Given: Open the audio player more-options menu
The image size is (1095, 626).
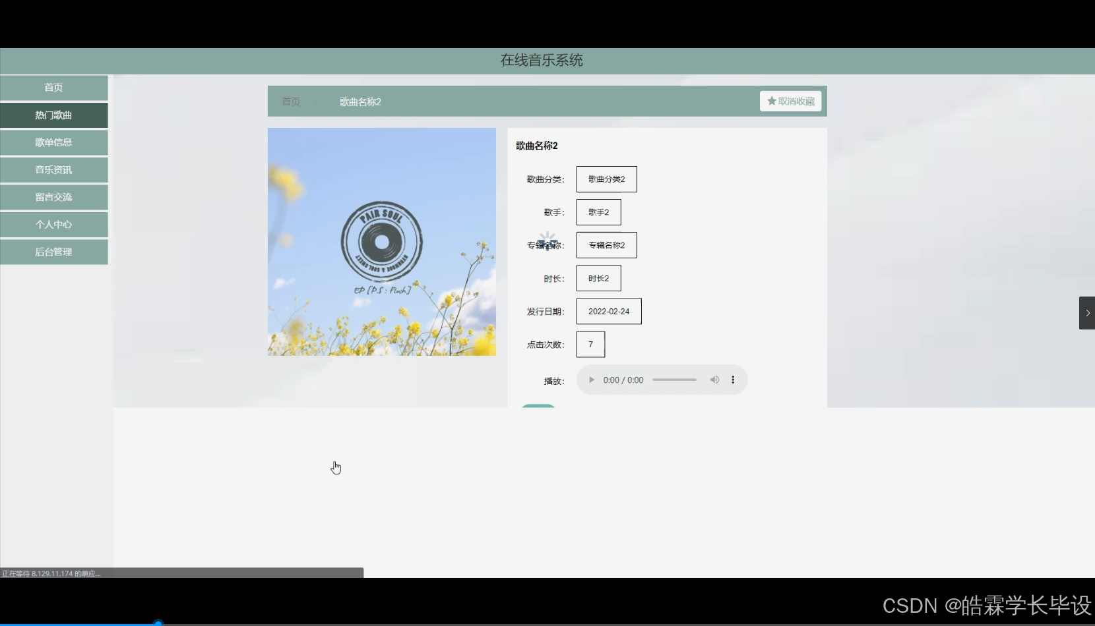Looking at the screenshot, I should [733, 380].
